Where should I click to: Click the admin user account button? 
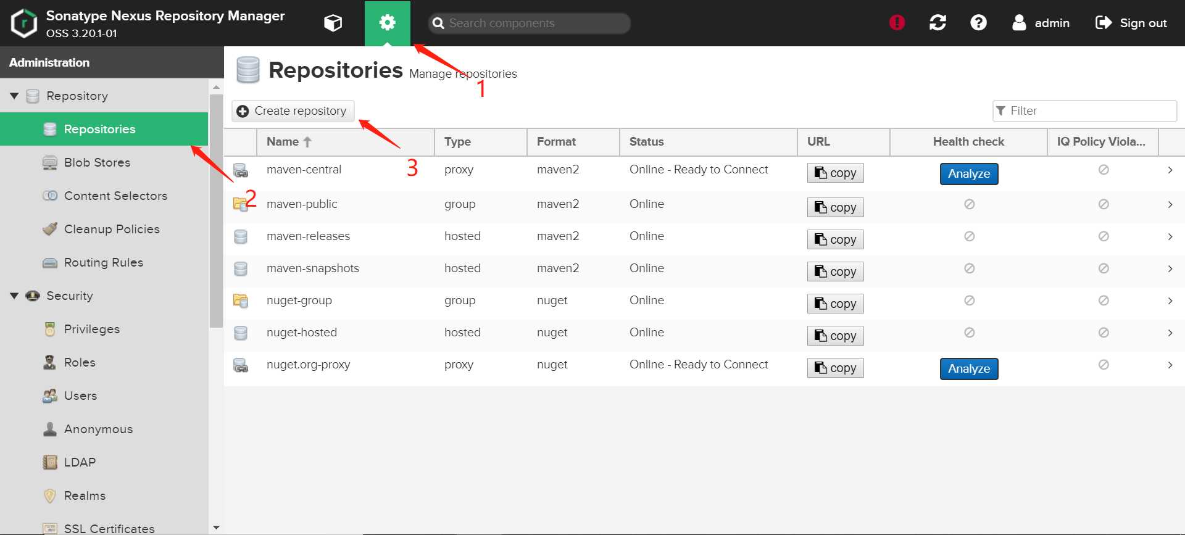click(x=1041, y=23)
